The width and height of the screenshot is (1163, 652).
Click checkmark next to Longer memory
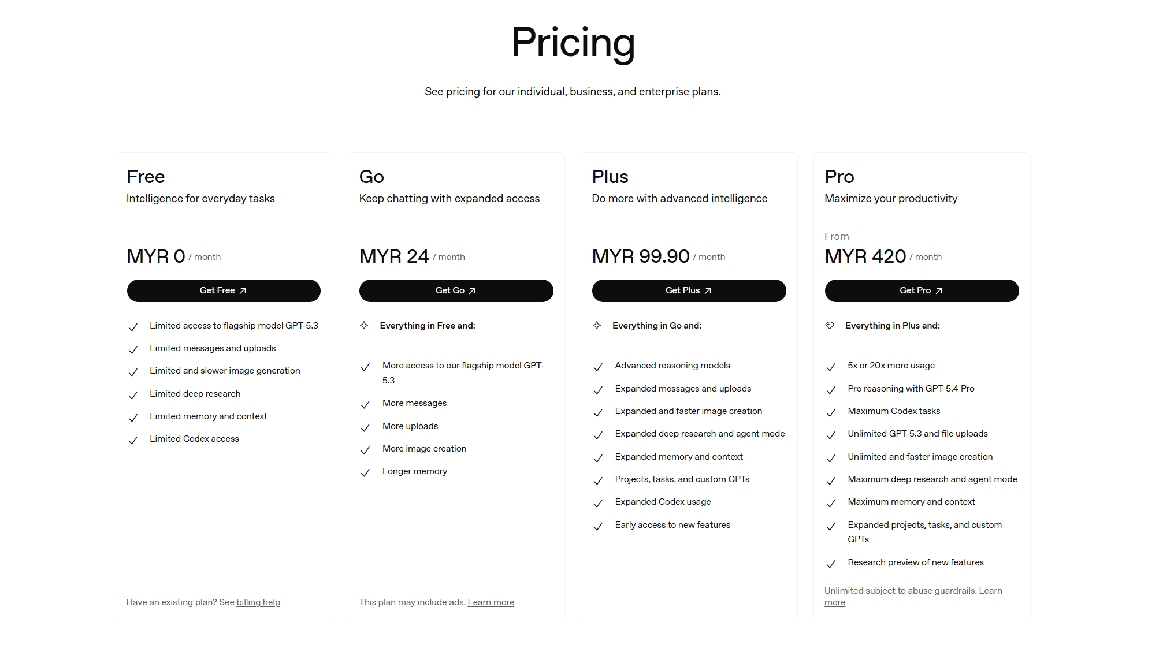(365, 473)
